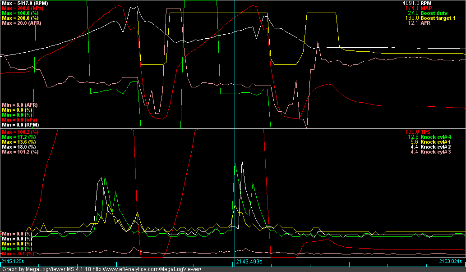Click the 'Max = 13.6 (%)' knock label

(19, 142)
